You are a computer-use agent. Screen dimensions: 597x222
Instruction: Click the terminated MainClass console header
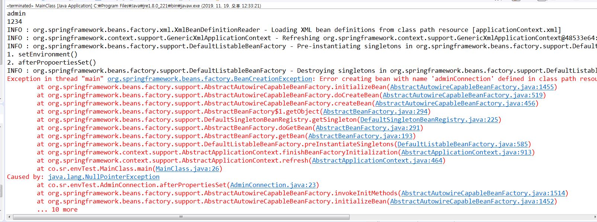coord(134,6)
